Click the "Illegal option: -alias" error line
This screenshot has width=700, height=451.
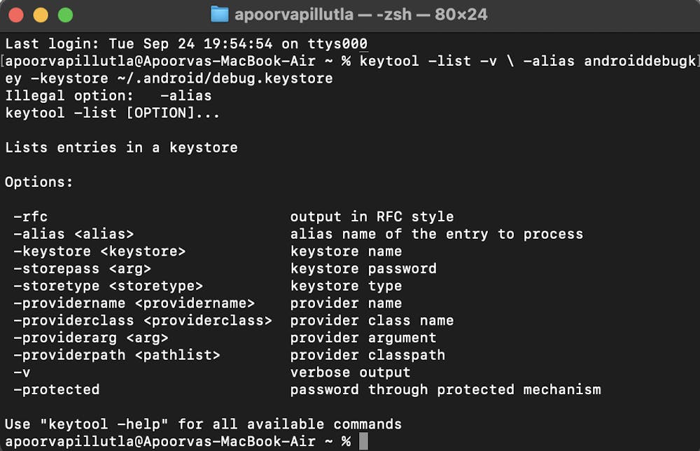point(108,95)
